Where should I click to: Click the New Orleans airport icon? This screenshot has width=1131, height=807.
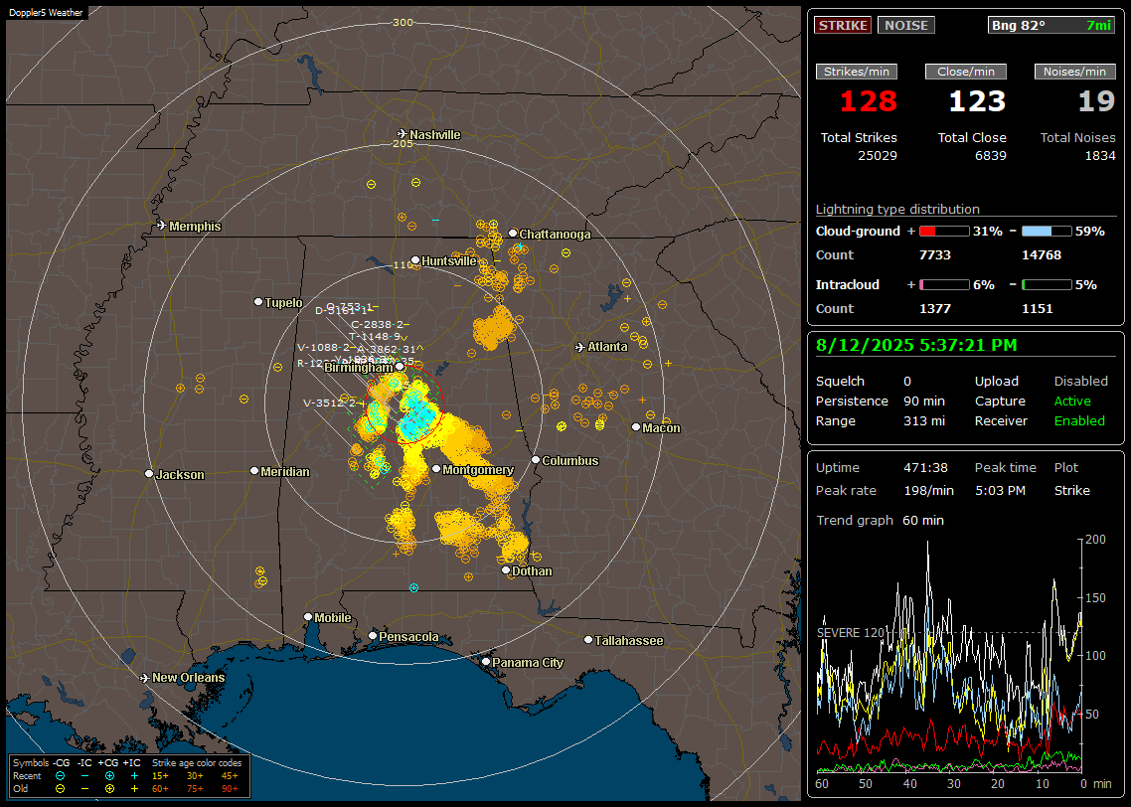click(145, 678)
